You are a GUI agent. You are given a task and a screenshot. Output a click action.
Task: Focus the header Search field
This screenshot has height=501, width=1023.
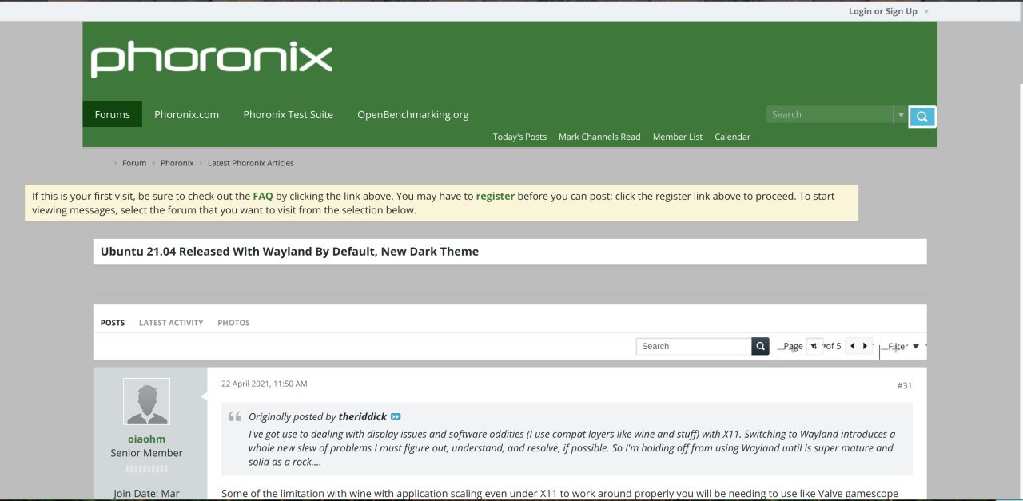click(830, 115)
